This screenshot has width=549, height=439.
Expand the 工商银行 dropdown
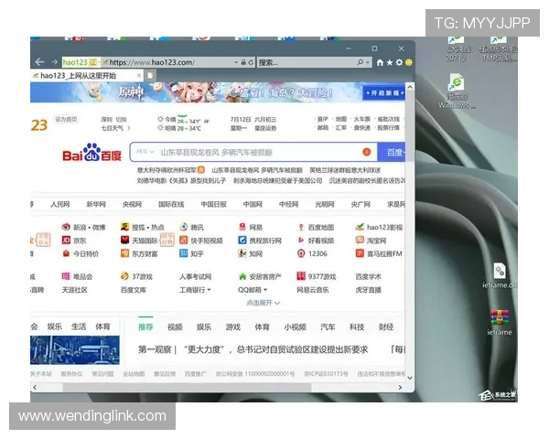[209, 290]
